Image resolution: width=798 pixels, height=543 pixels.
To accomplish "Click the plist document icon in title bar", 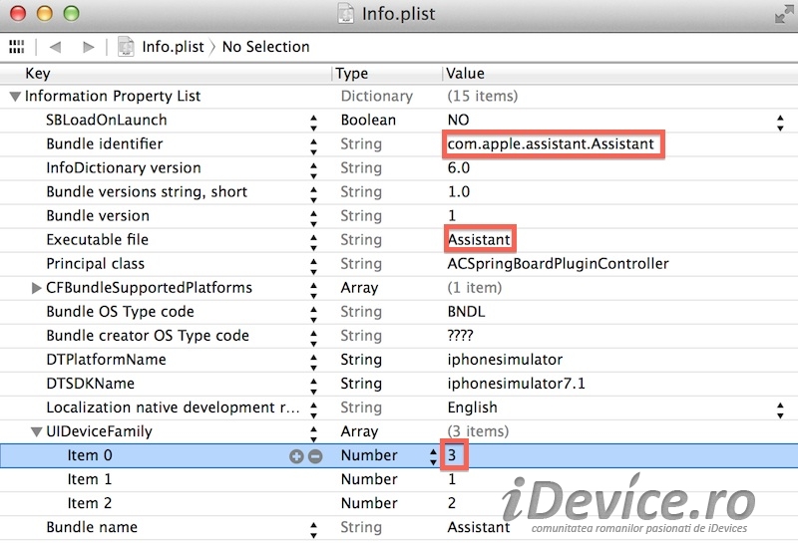I will (346, 13).
